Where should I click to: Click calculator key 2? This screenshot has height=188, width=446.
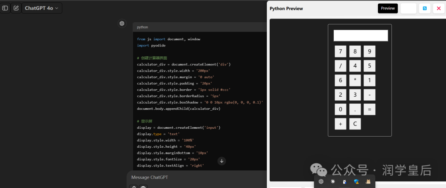tap(340, 95)
